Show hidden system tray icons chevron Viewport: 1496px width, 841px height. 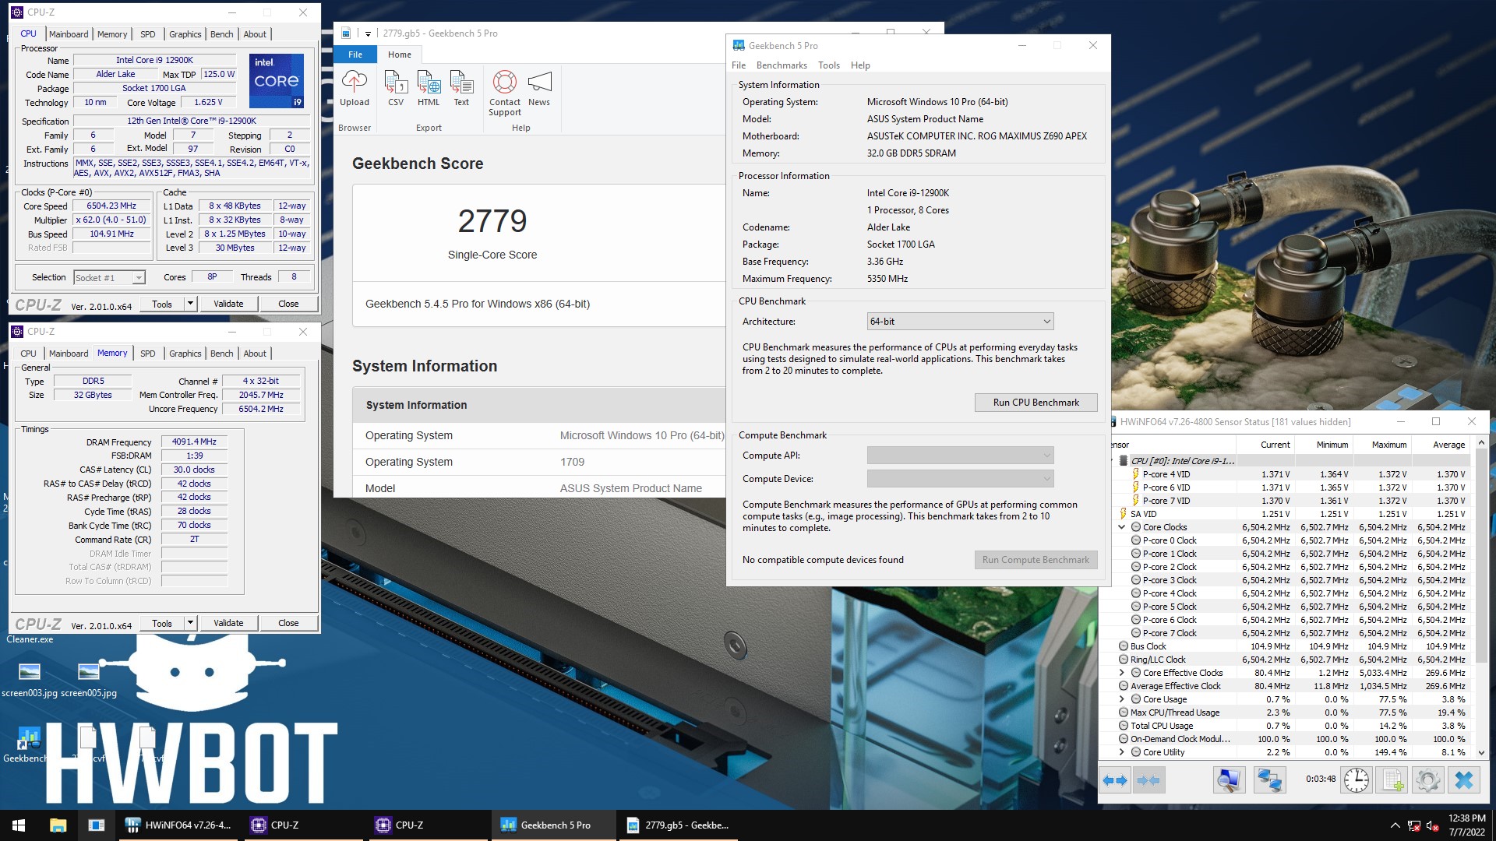1395,825
